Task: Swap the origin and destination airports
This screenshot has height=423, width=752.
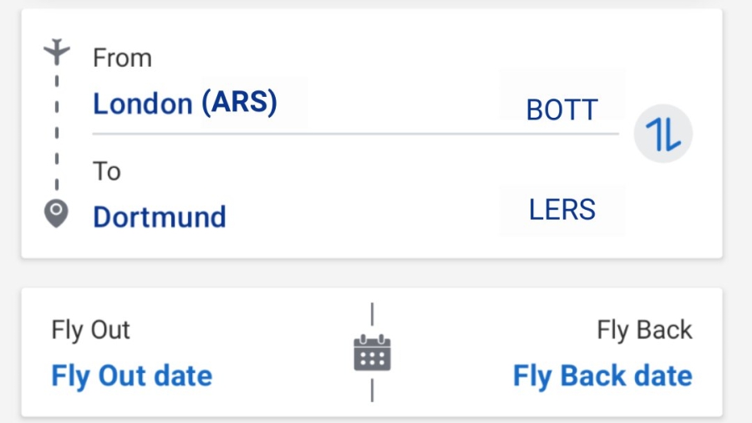Action: 663,134
